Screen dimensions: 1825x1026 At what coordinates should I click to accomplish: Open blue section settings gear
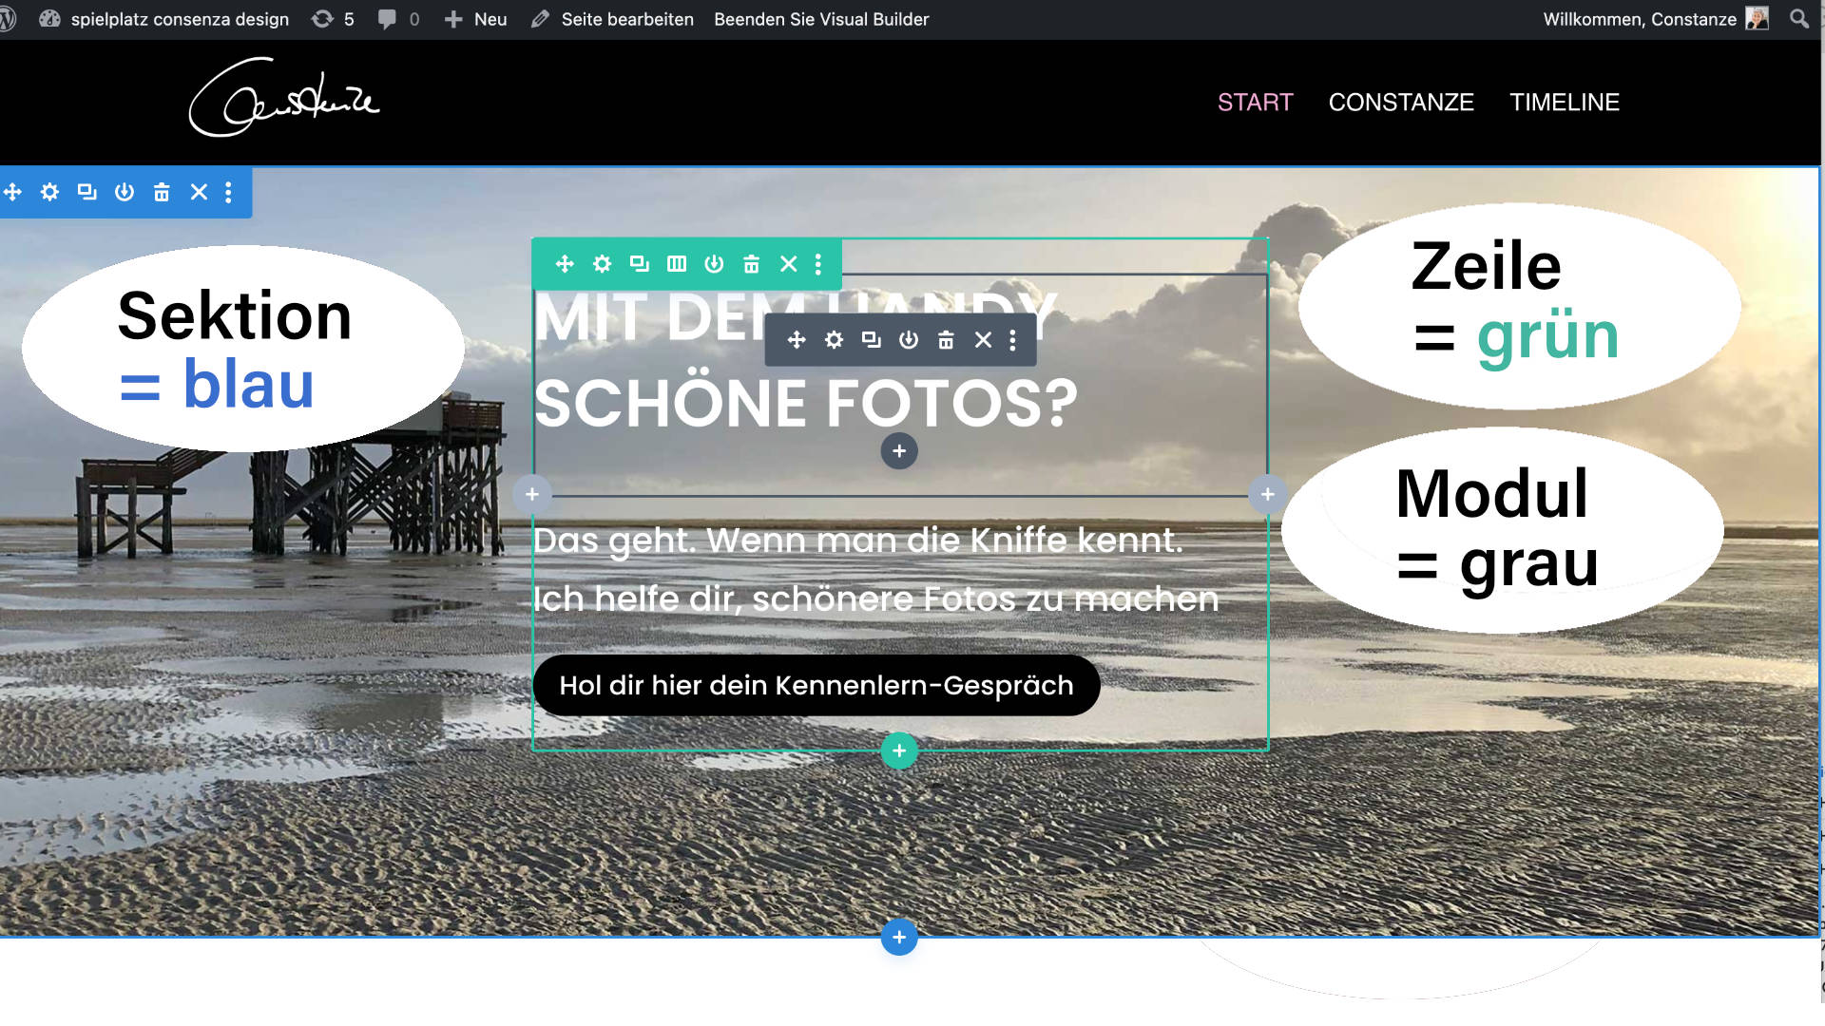pyautogui.click(x=49, y=193)
